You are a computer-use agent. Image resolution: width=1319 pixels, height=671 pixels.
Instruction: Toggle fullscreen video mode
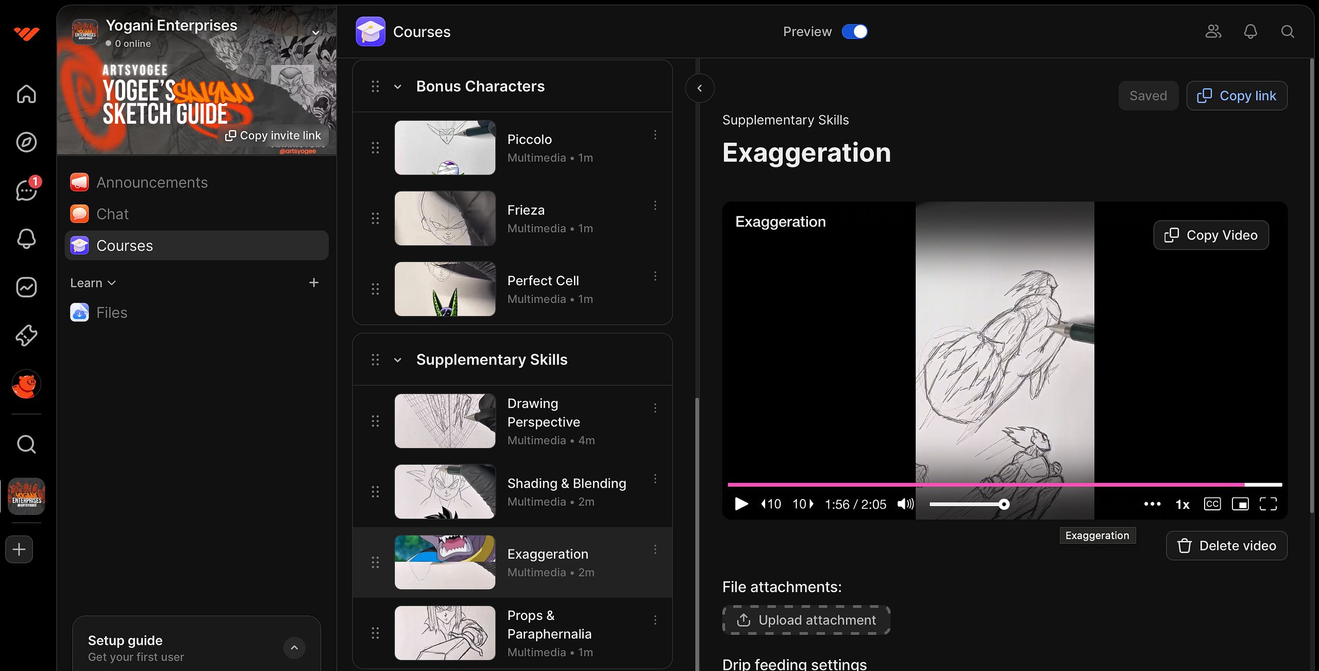coord(1268,504)
